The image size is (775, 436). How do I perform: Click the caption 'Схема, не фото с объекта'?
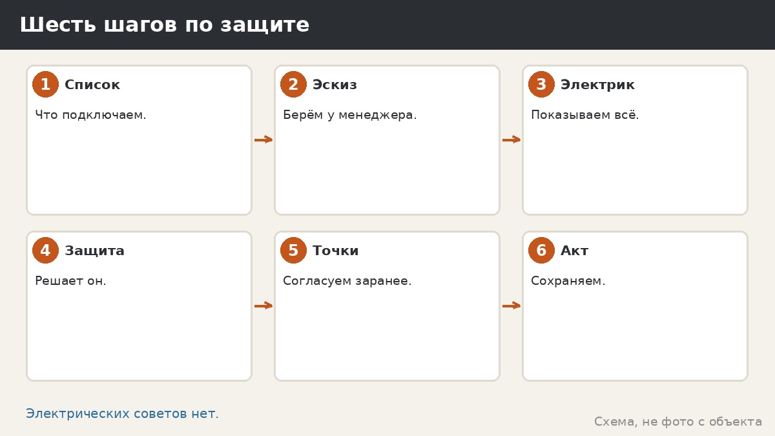[x=678, y=422]
